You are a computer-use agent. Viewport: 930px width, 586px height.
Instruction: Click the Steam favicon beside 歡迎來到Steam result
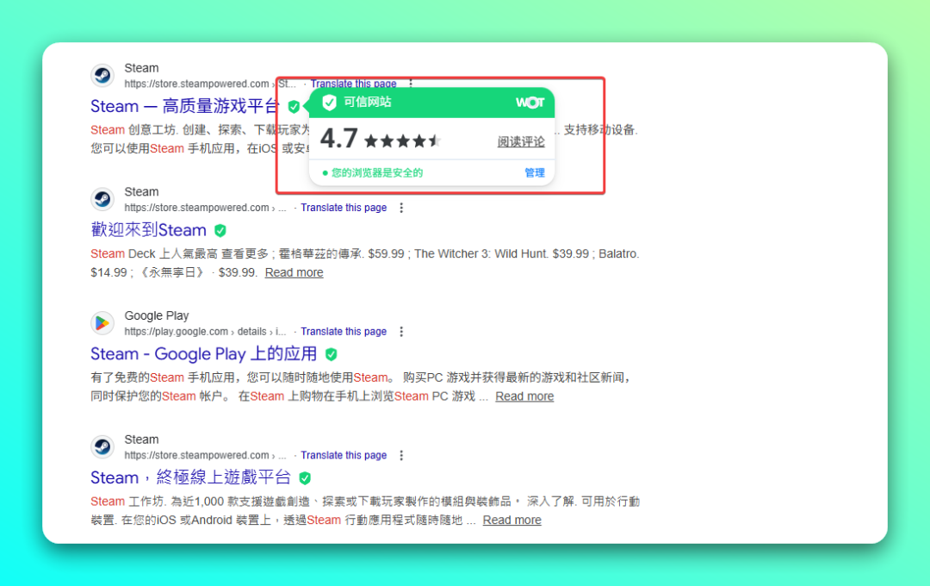102,199
